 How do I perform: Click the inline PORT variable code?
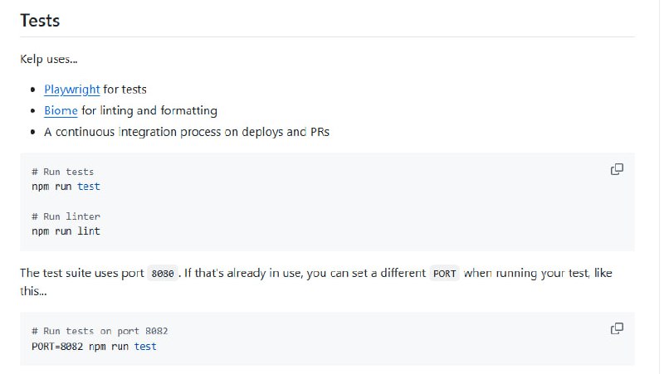[445, 274]
